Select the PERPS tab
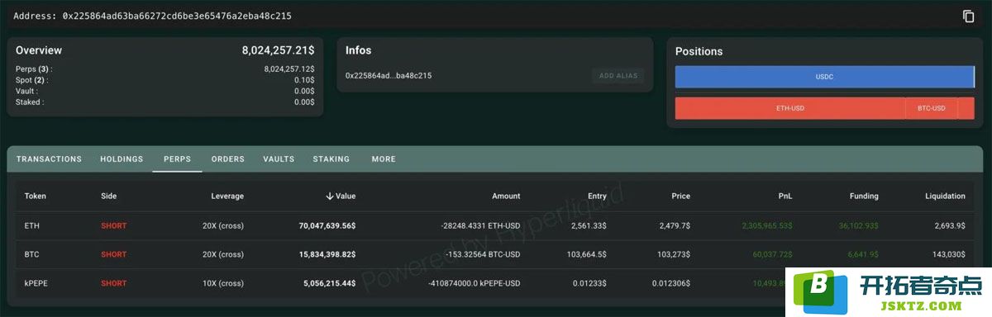 (177, 159)
